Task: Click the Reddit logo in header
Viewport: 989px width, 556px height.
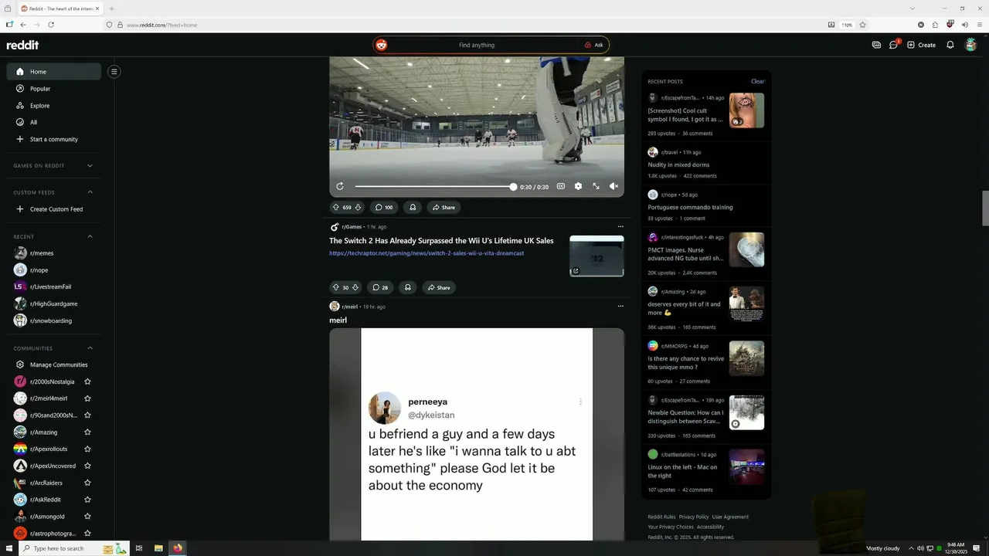Action: pos(22,45)
